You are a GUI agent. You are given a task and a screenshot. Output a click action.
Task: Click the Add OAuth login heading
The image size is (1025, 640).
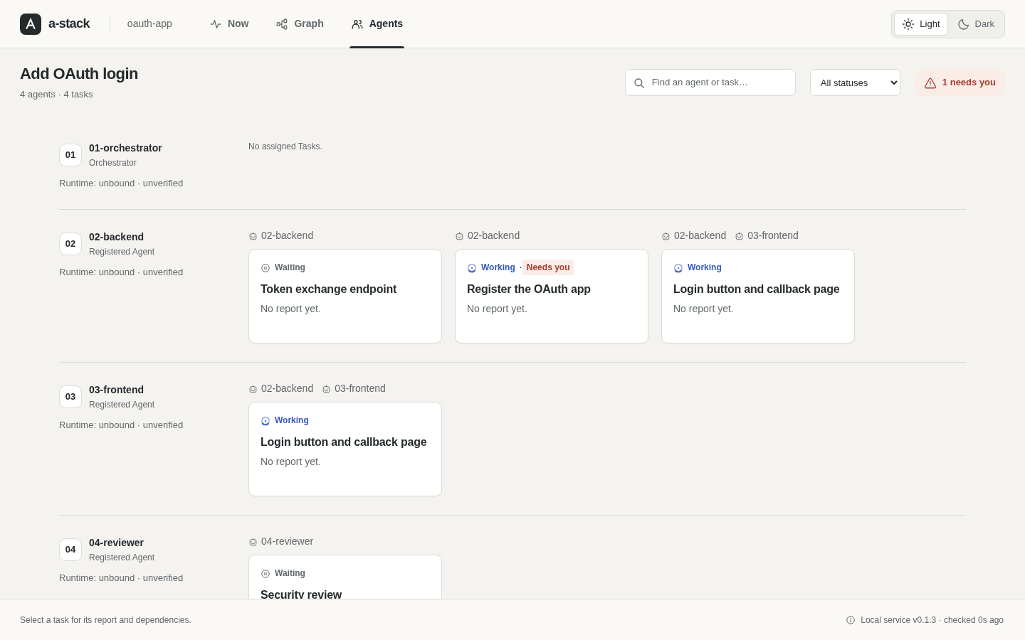[x=79, y=74]
